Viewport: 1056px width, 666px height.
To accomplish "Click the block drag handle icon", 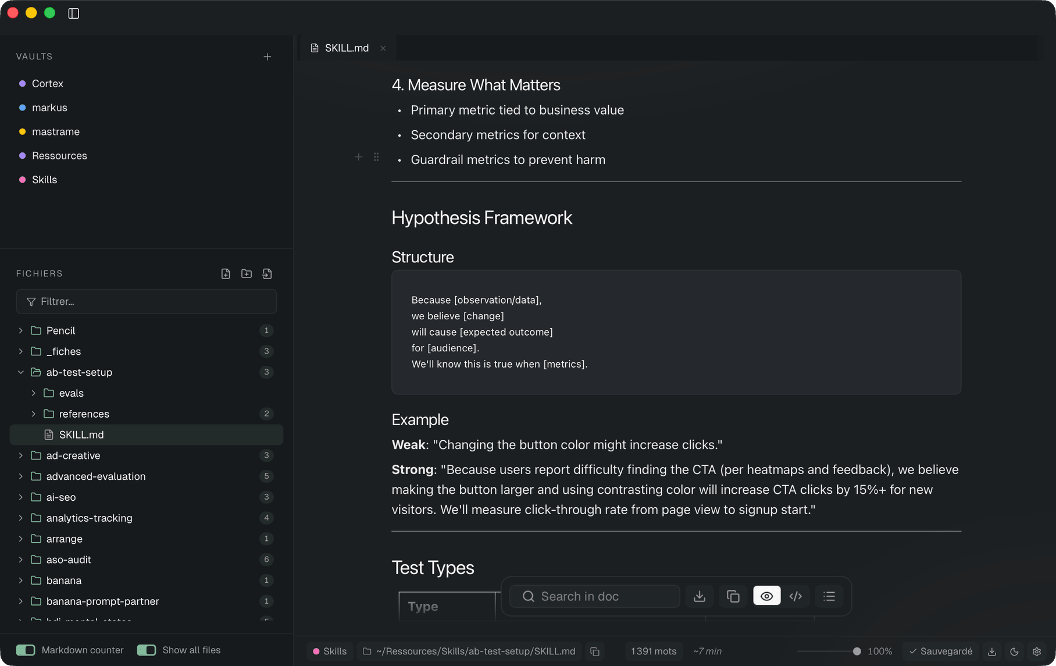I will click(376, 157).
